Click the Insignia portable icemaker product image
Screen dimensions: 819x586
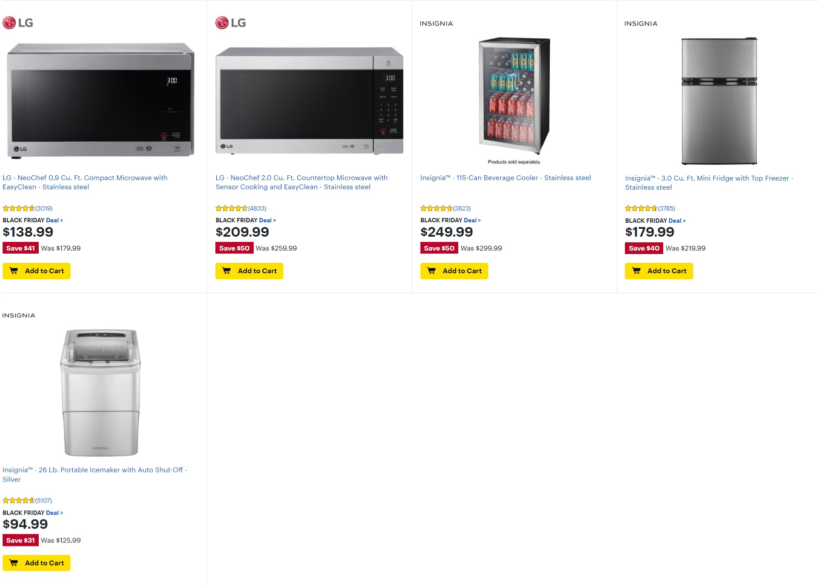101,392
